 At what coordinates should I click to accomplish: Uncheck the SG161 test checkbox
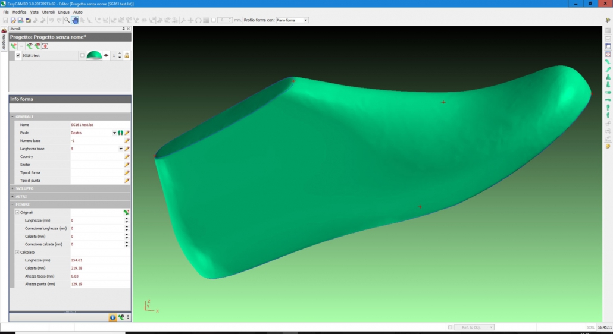(x=18, y=56)
